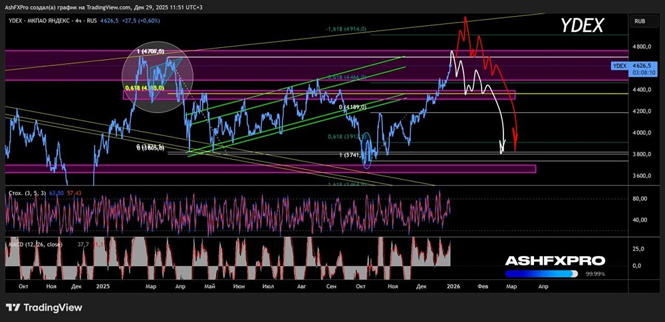The height and width of the screenshot is (322, 665).
Task: Select the small blue ellipse around the October low
Action: pyautogui.click(x=368, y=151)
